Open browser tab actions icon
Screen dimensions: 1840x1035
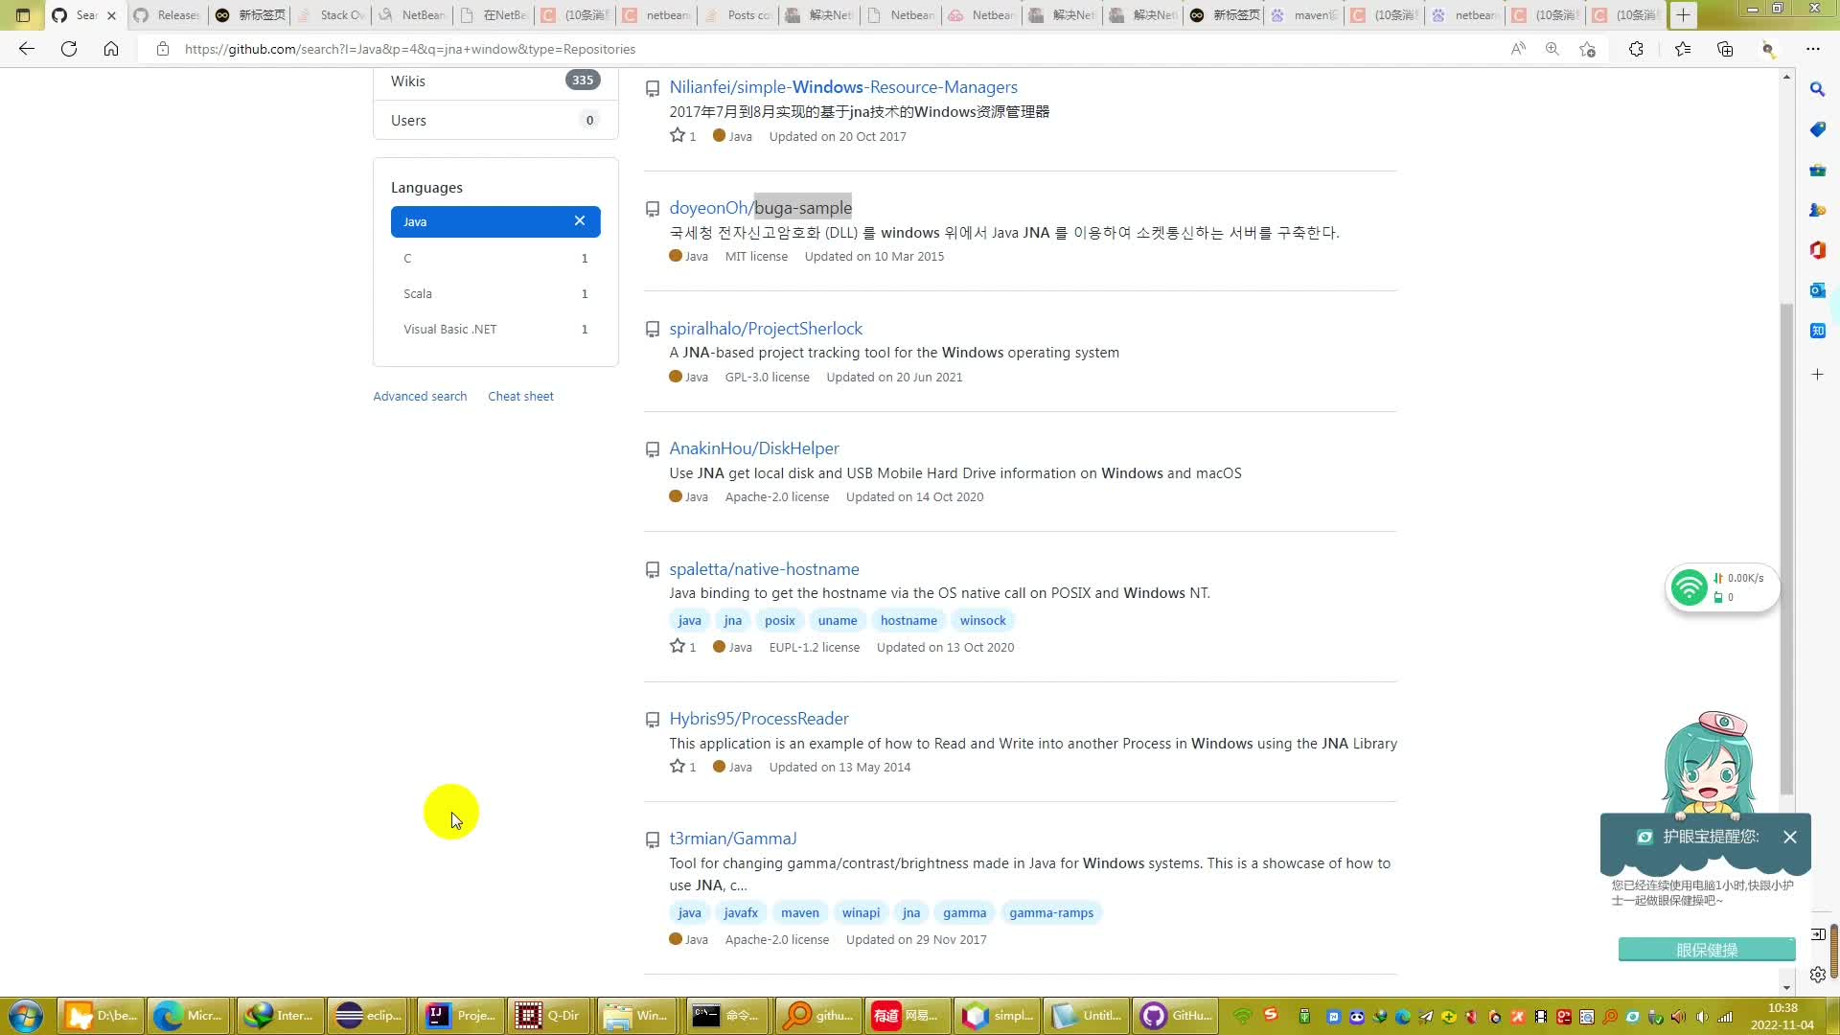pos(23,15)
